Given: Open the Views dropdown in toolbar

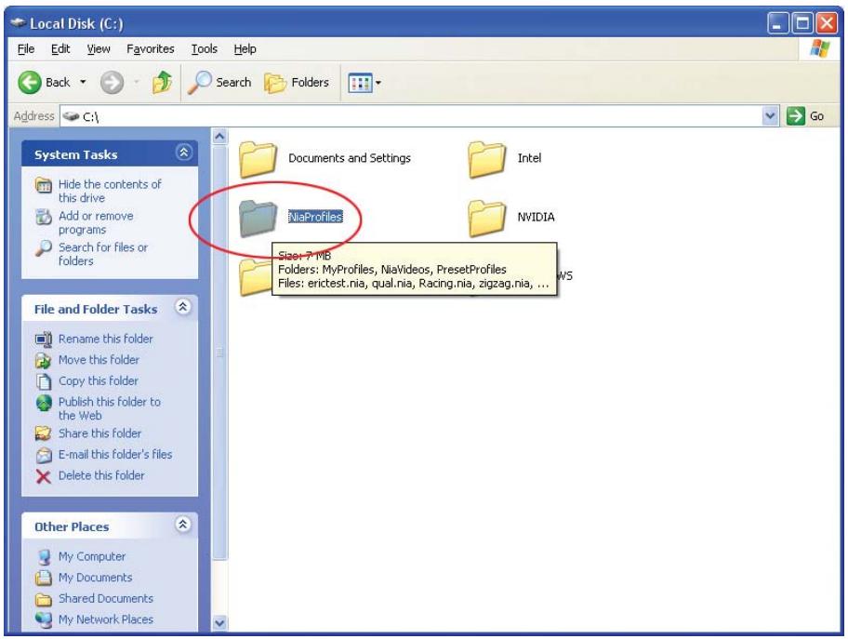Looking at the screenshot, I should coord(371,83).
